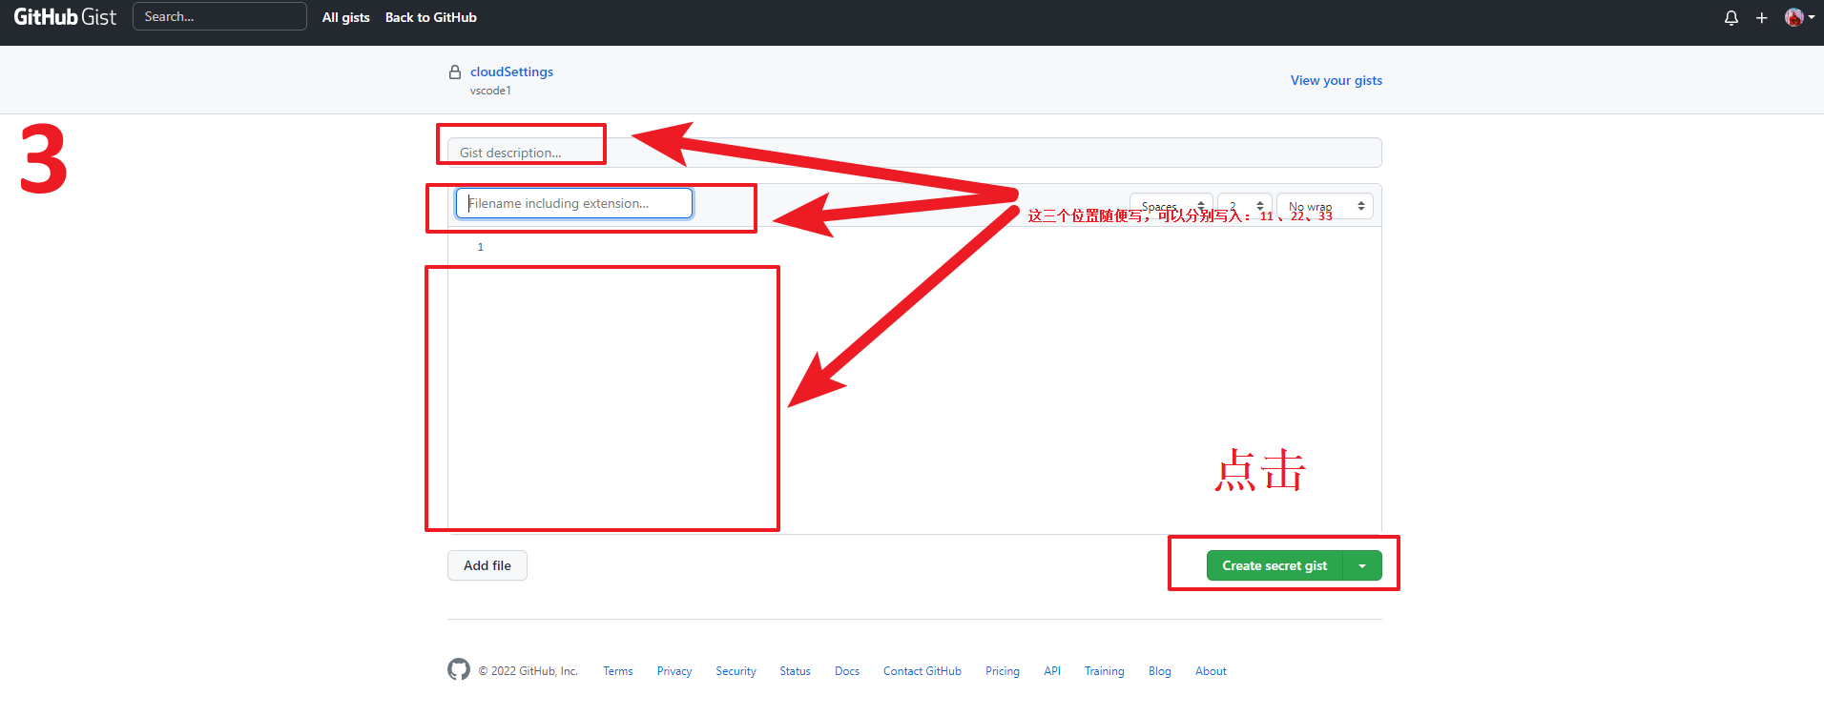
Task: Go to All gists
Action: pos(345,17)
